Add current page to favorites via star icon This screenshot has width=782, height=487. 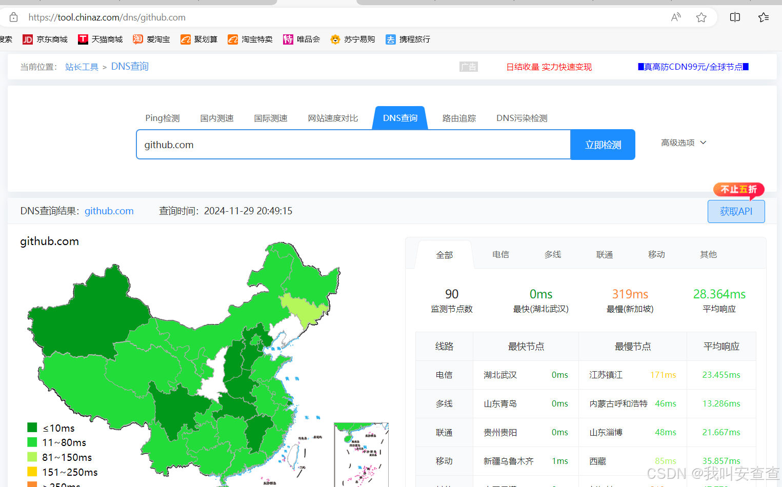tap(701, 17)
